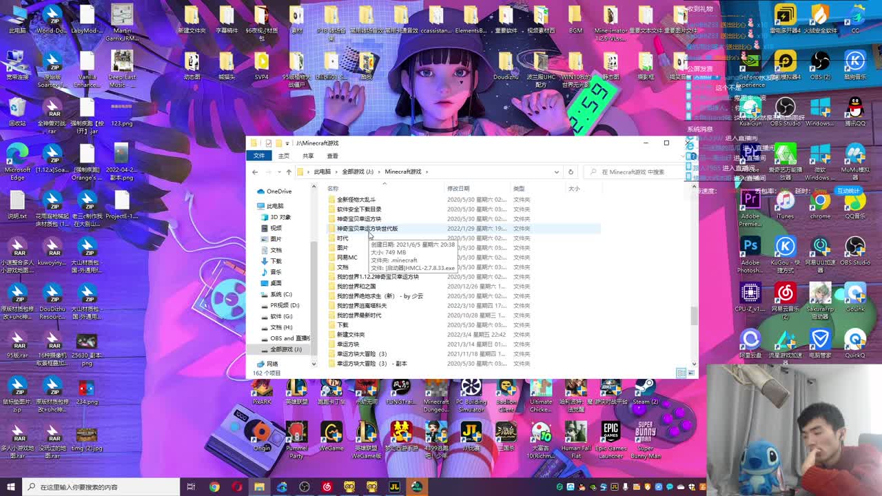Open the chrome desktop shortcut

(820, 205)
